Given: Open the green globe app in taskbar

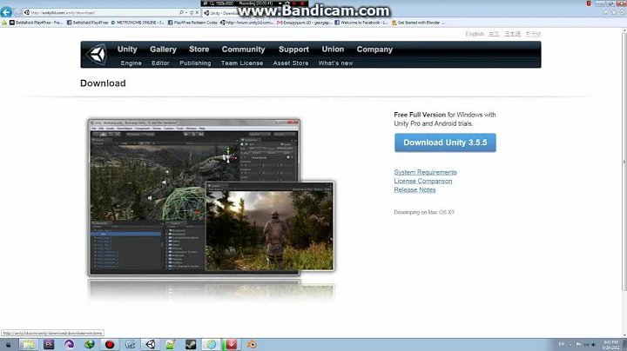Looking at the screenshot, I should [x=89, y=345].
